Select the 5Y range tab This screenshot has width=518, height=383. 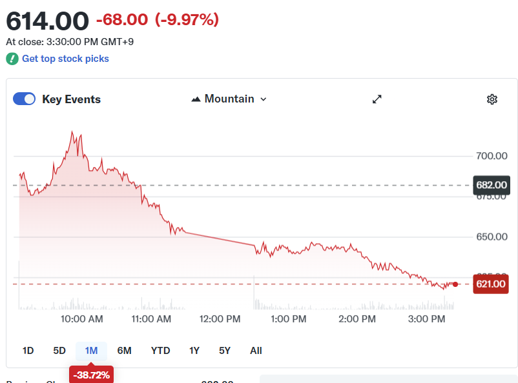[224, 350]
